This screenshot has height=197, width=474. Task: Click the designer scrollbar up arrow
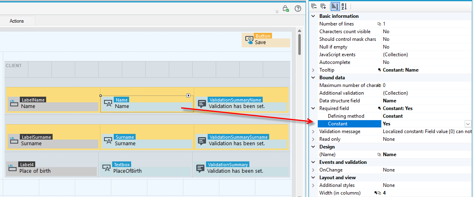299,31
